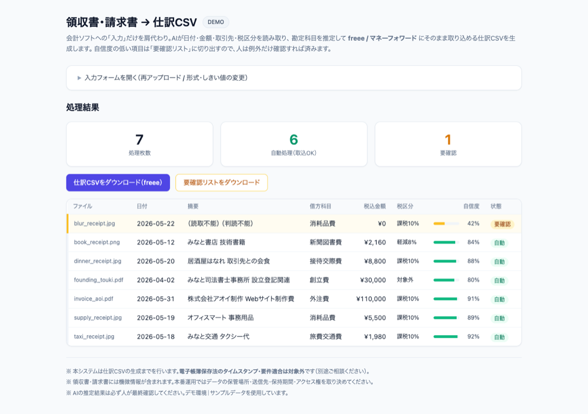The width and height of the screenshot is (588, 414).
Task: Click 自動 badge in invoice_aoi.pdf row
Action: coord(499,299)
